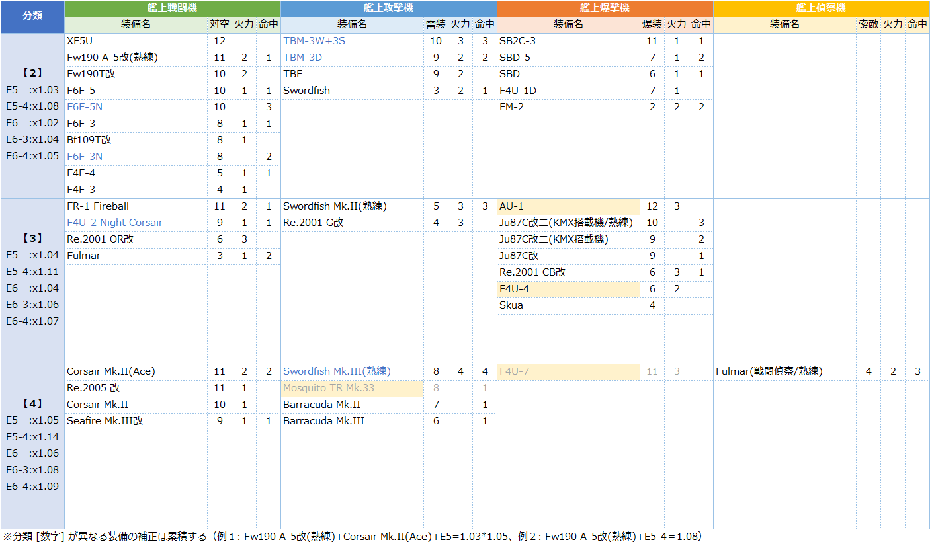
Task: Select the F6F-5 cell
Action: coord(136,91)
